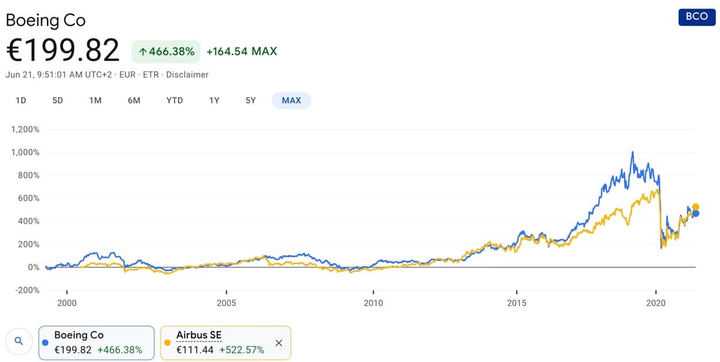The width and height of the screenshot is (720, 362).
Task: Click the search magnifier icon to add comparison
Action: click(19, 341)
